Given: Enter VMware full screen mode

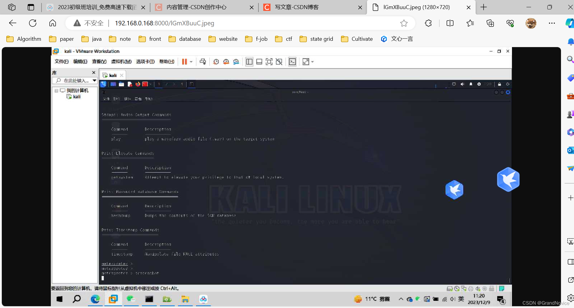Looking at the screenshot, I should pos(269,62).
